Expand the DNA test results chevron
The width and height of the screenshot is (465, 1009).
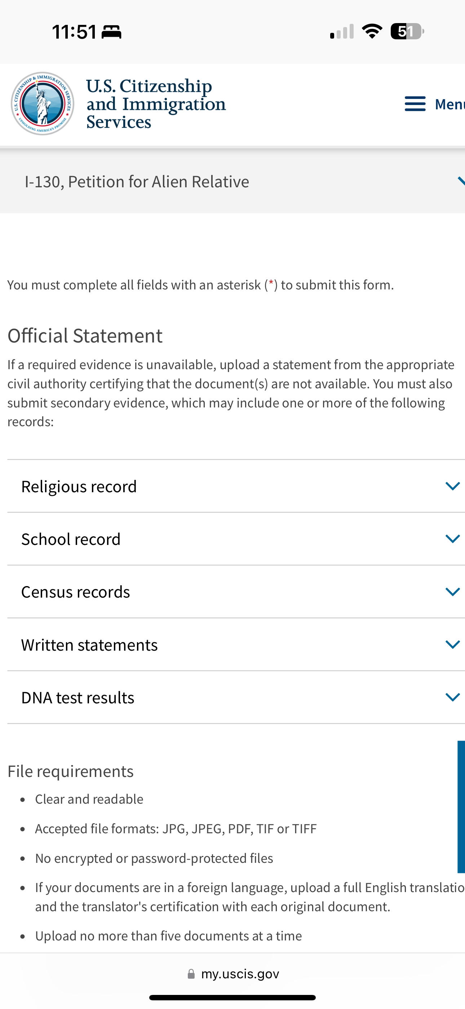(x=452, y=697)
